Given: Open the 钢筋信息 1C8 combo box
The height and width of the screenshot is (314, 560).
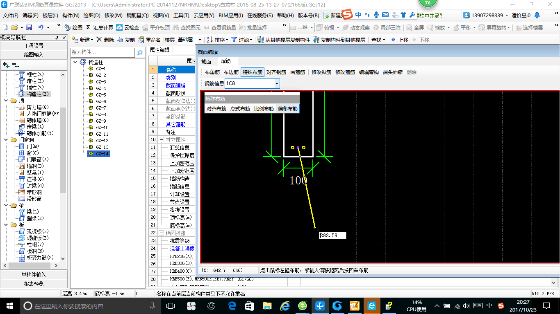Looking at the screenshot, I should [x=252, y=83].
